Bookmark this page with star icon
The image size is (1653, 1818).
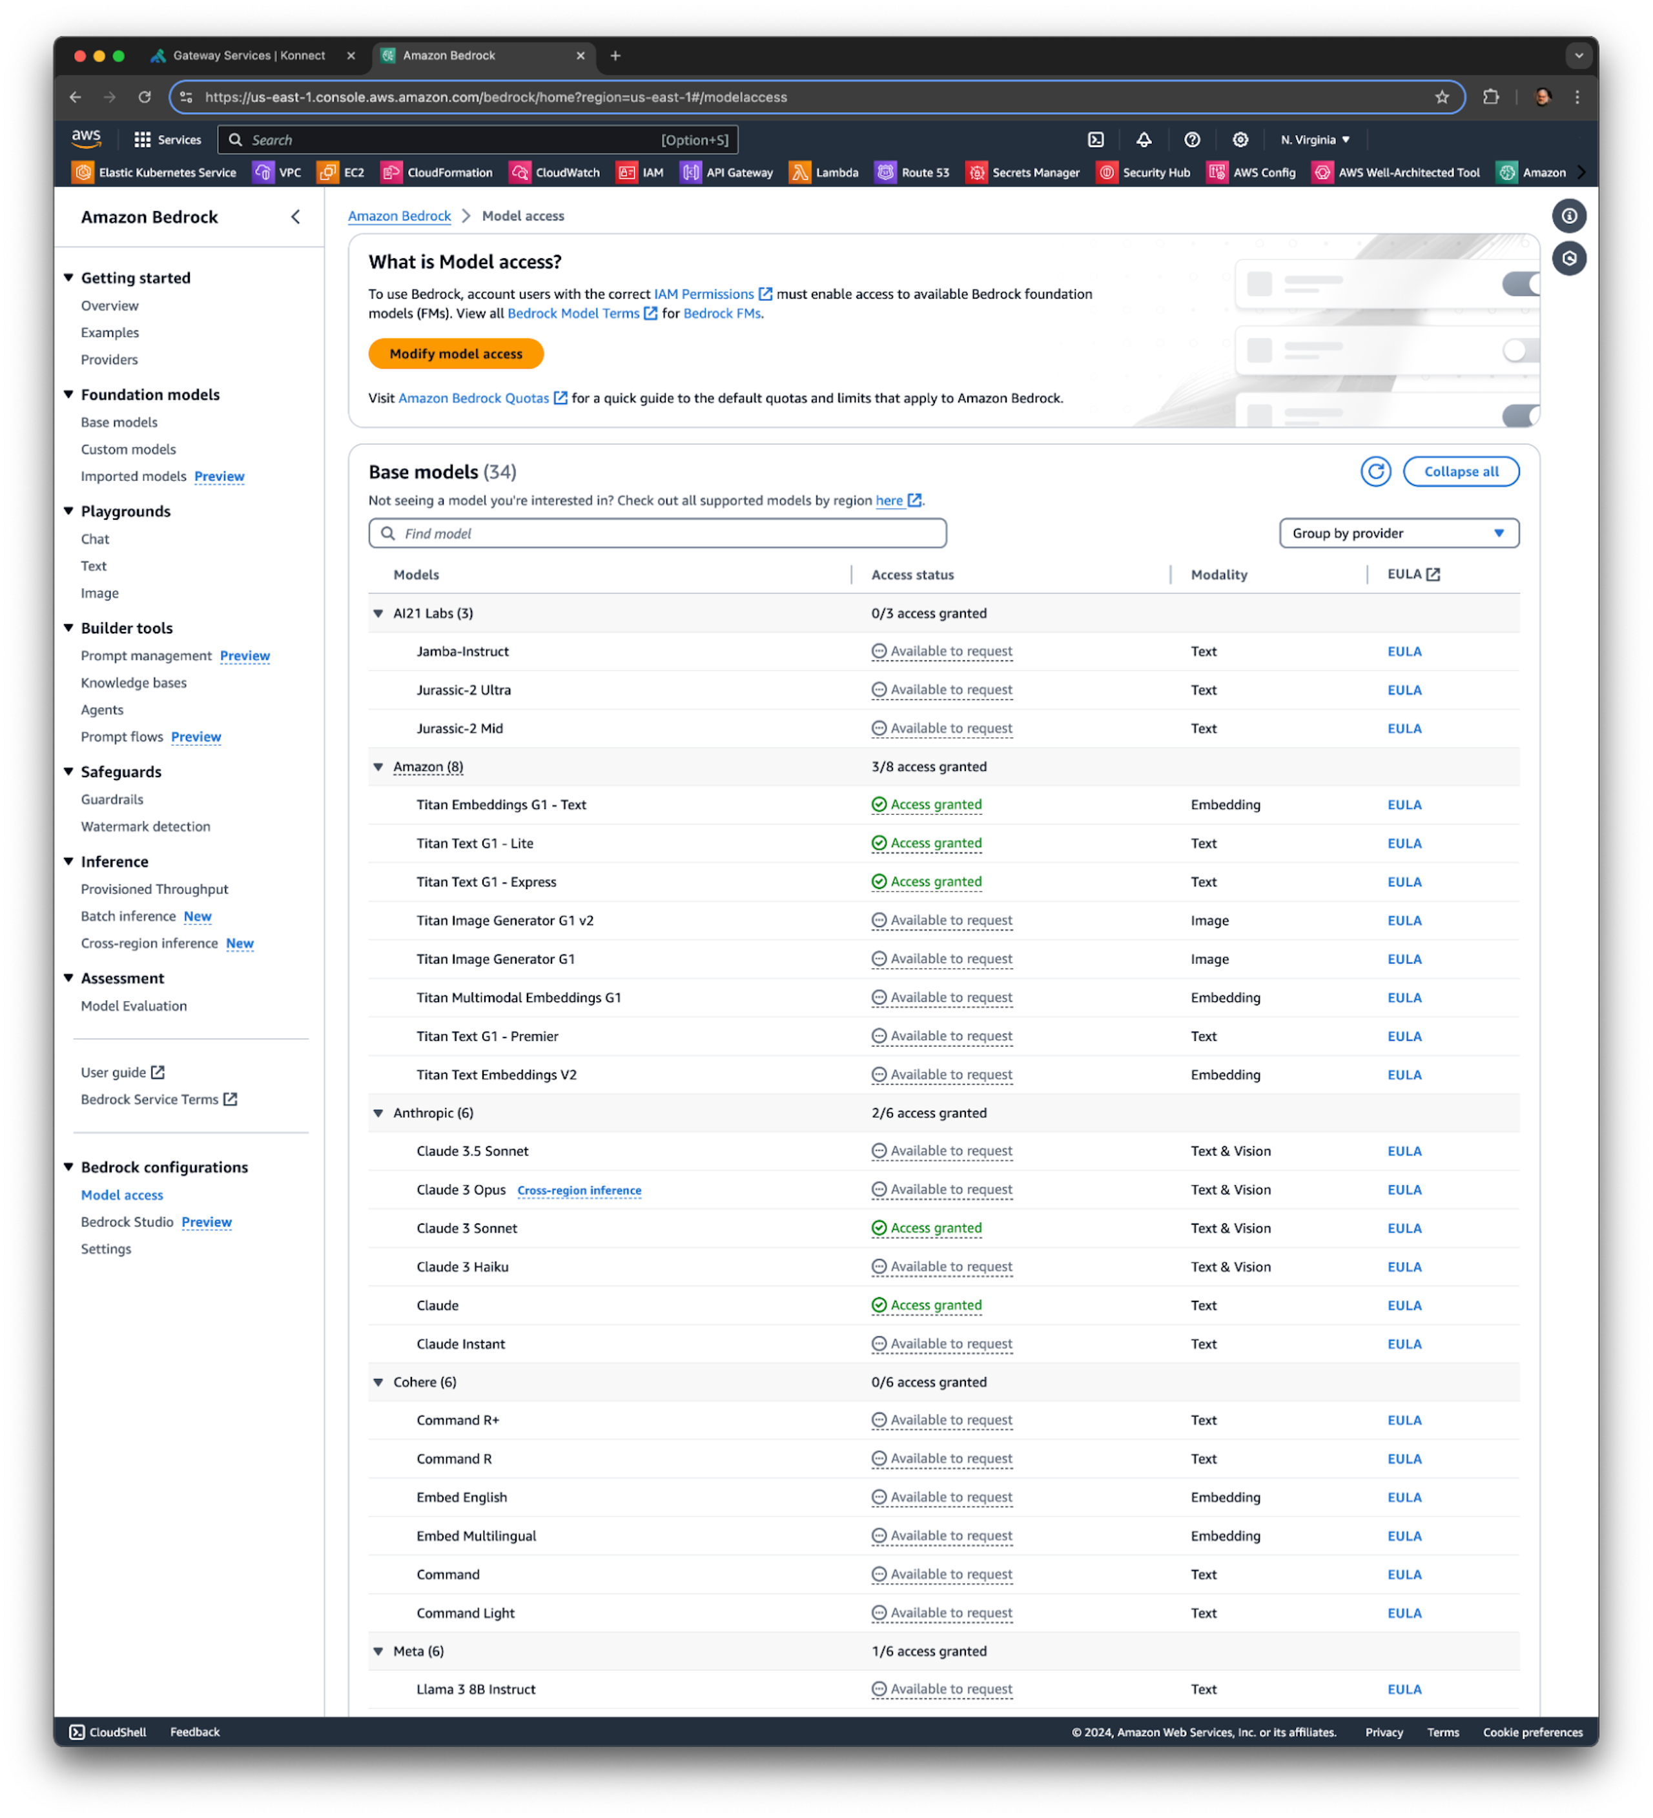click(x=1442, y=97)
